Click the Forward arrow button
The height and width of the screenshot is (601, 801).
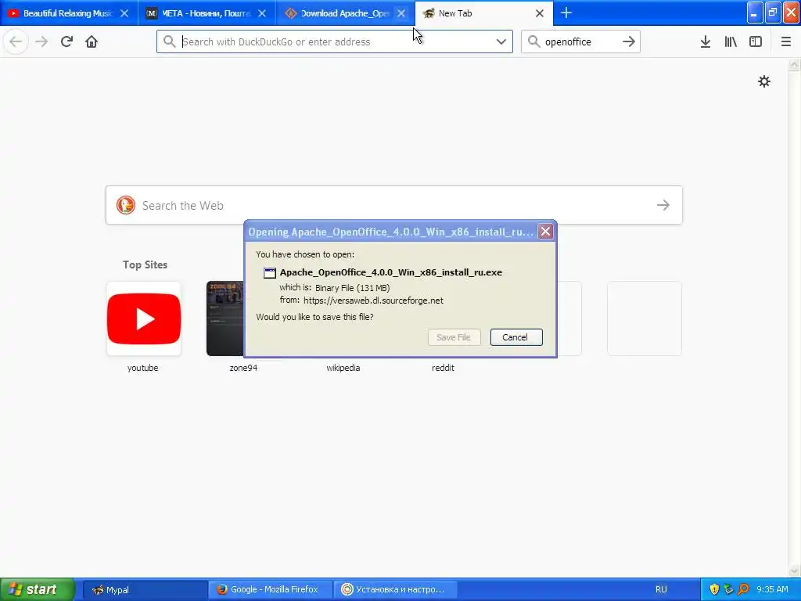[42, 41]
